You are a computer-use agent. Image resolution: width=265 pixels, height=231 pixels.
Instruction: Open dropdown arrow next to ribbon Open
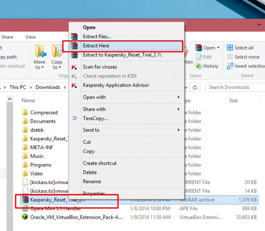218,48
